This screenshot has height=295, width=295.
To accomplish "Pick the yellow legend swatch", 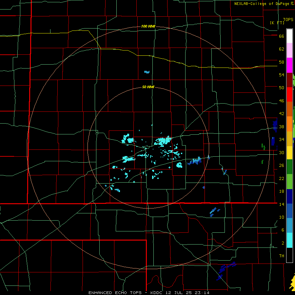I will 289,152.
